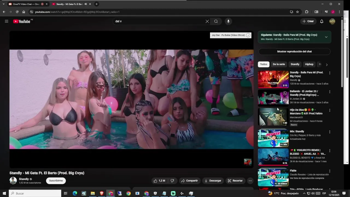Open options menu for Baila Para Mí
This screenshot has width=350, height=197.
pyautogui.click(x=329, y=73)
